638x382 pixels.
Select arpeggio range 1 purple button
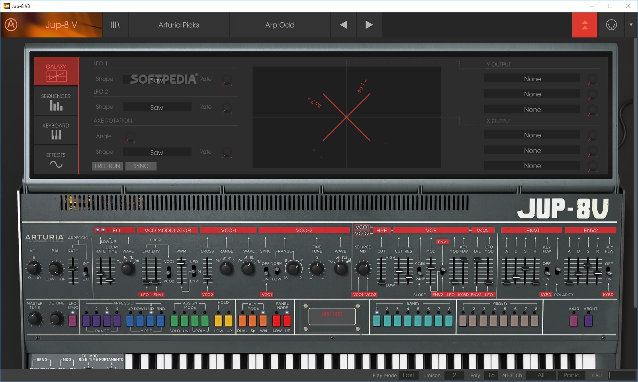click(86, 321)
